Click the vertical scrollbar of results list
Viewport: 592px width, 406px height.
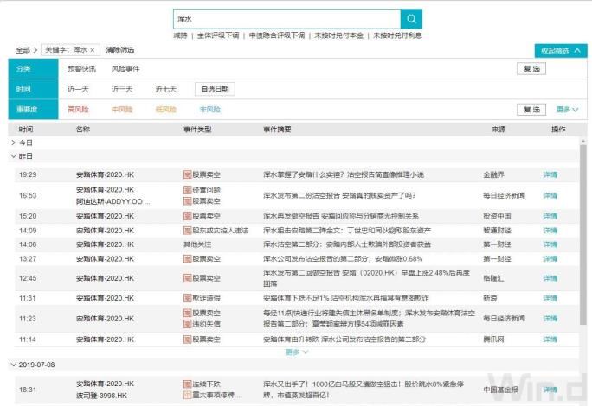[x=583, y=234]
